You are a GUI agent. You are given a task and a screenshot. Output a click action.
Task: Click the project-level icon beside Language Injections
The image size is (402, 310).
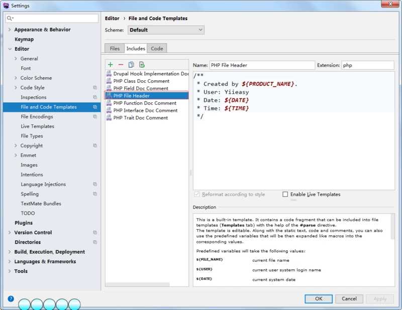click(x=95, y=184)
